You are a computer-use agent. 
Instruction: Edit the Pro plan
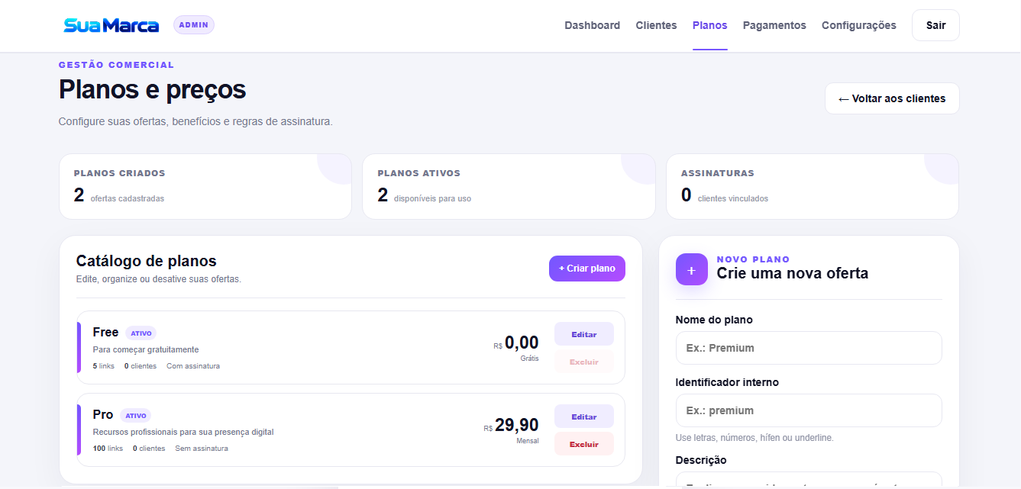pos(584,417)
